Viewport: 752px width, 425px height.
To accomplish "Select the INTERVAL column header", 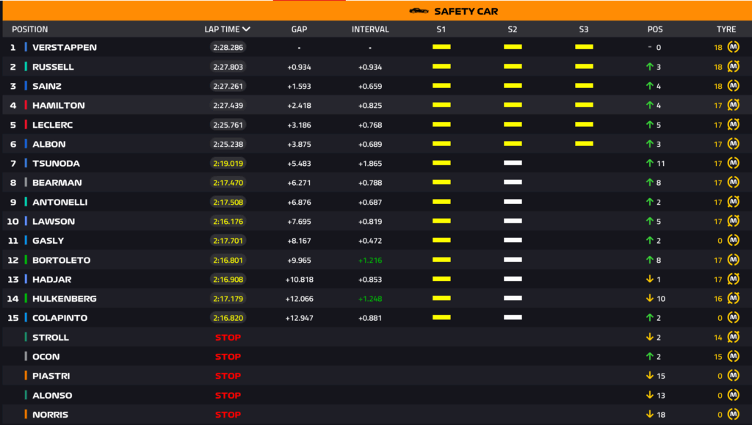I will point(370,29).
